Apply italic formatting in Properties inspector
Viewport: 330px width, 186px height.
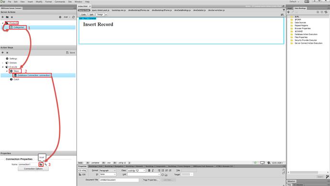pyautogui.click(x=153, y=170)
